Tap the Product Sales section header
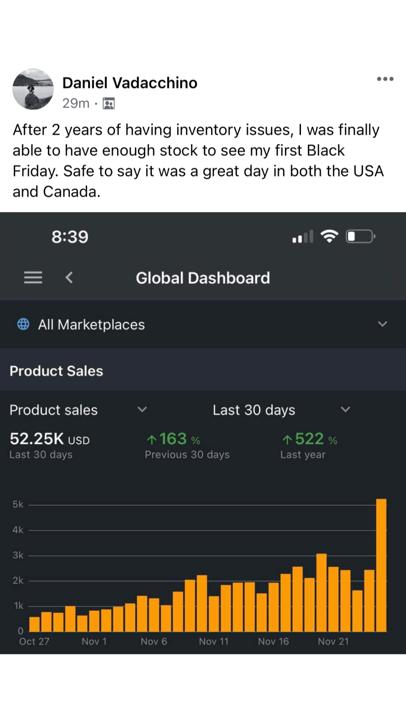This screenshot has height=721, width=406. 56,371
